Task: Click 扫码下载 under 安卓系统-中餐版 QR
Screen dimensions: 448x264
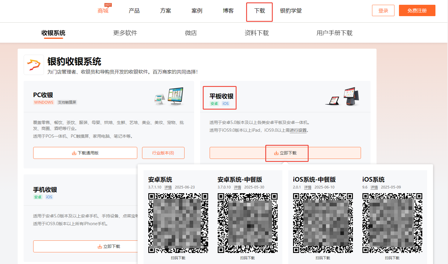Action: [x=248, y=258]
